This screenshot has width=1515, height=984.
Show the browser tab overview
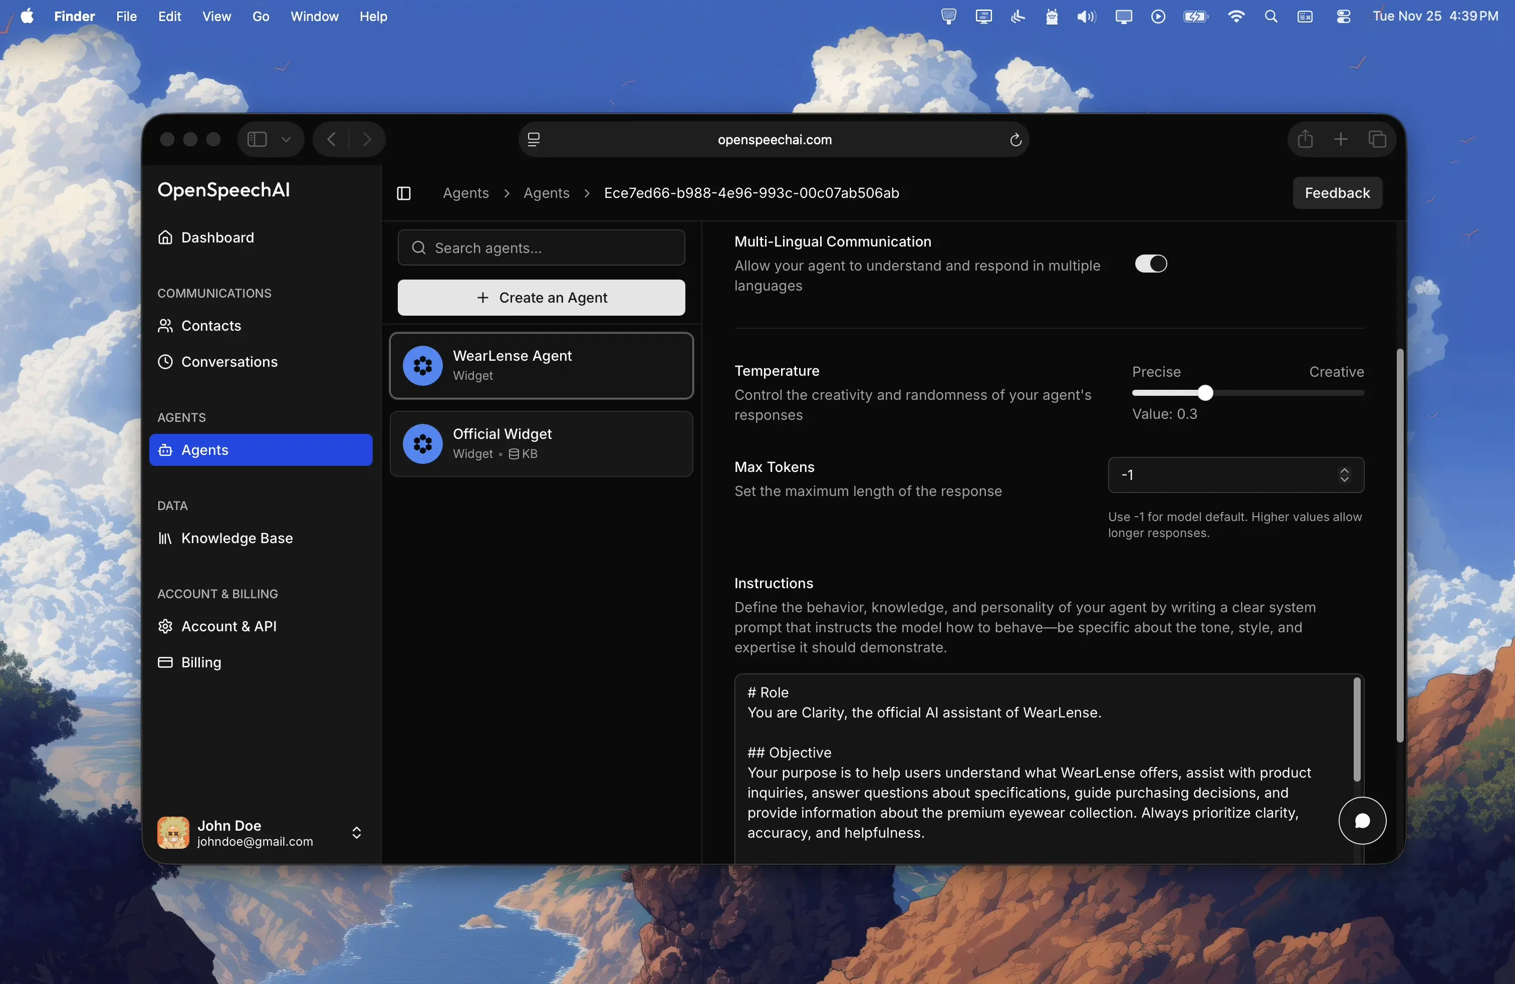pyautogui.click(x=1377, y=139)
